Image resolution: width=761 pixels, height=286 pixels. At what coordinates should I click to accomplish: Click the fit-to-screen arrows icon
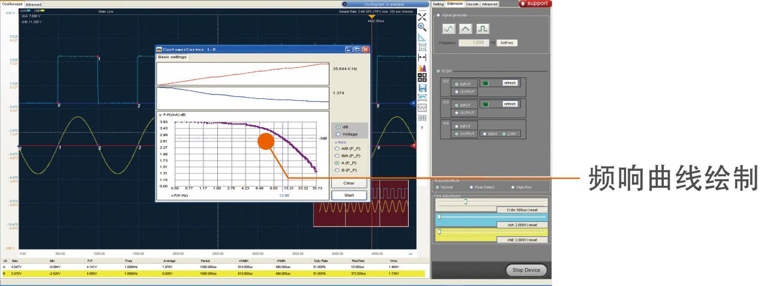[422, 17]
